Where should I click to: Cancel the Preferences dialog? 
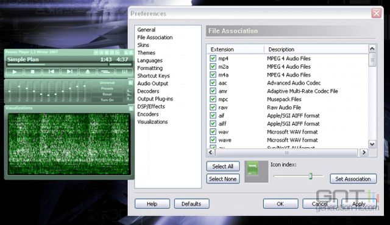click(320, 204)
